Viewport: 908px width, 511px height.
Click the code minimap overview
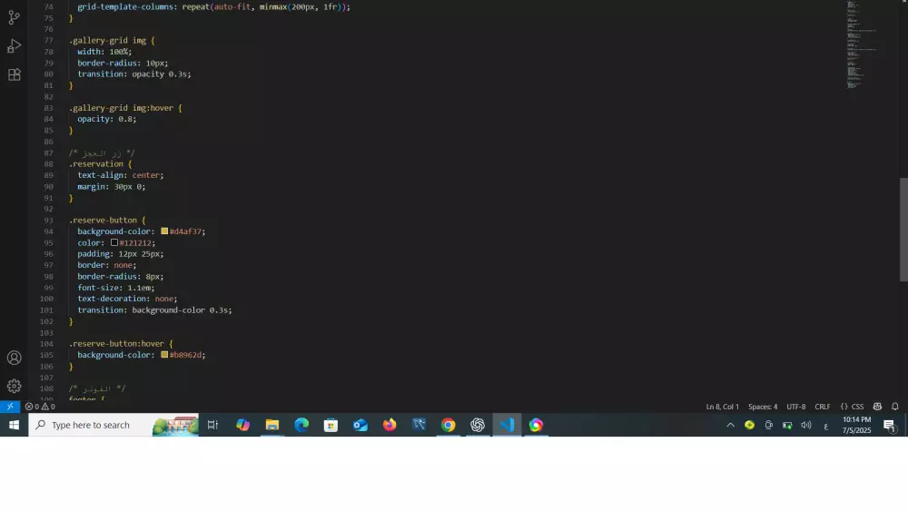coord(863,45)
